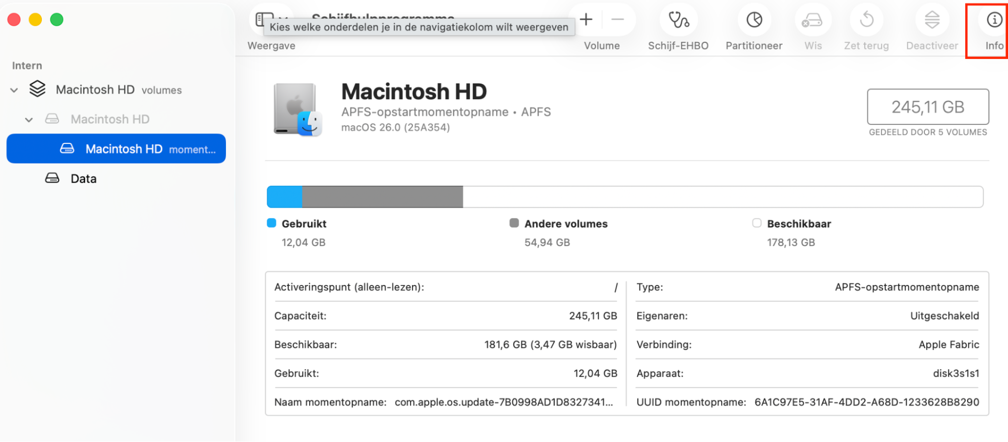The image size is (1008, 442).
Task: Click the Apparaat disk3s1s1 value
Action: pos(956,373)
